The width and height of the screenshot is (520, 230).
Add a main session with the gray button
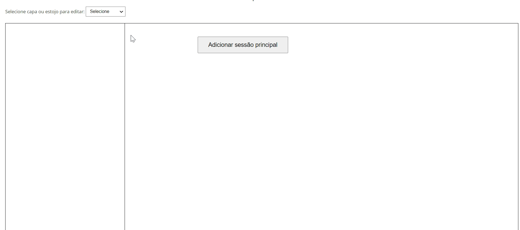243,45
